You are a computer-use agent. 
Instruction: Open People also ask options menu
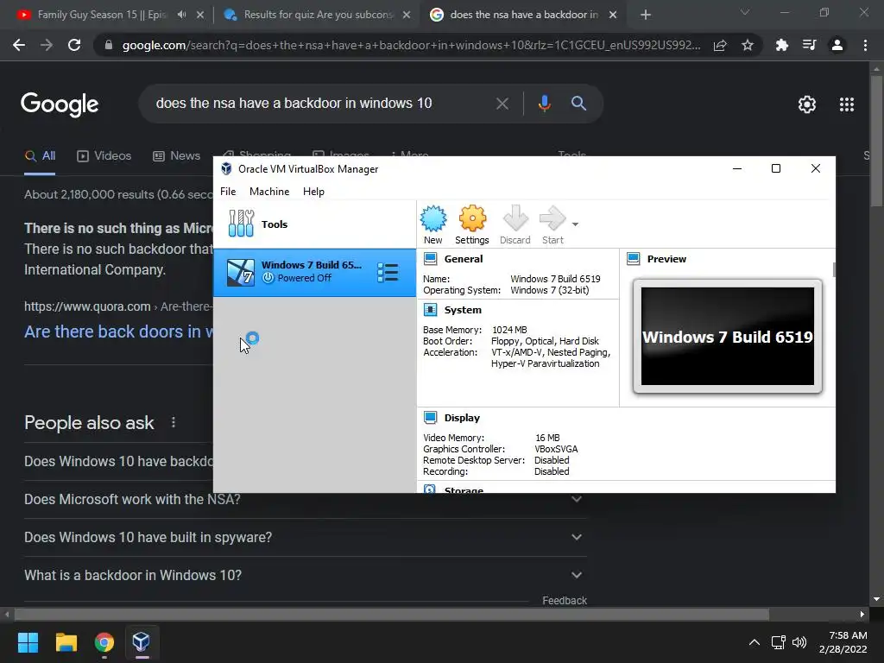(173, 422)
